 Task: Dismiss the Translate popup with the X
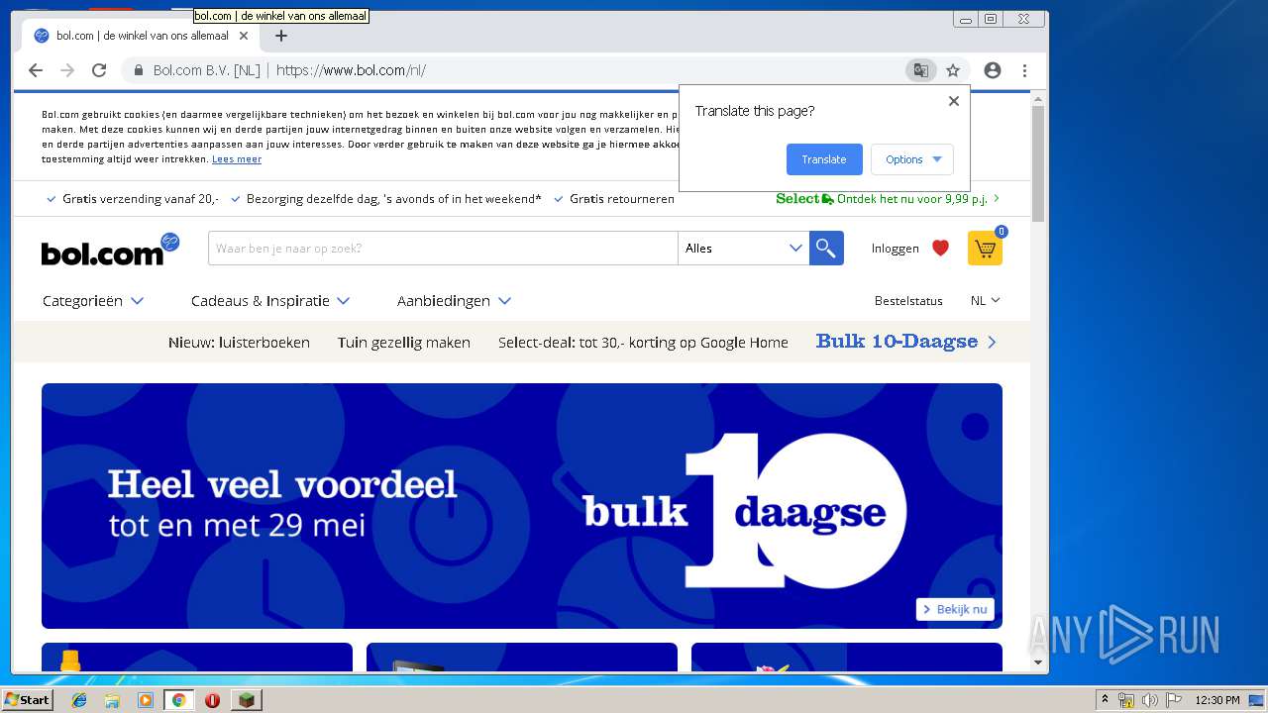953,101
